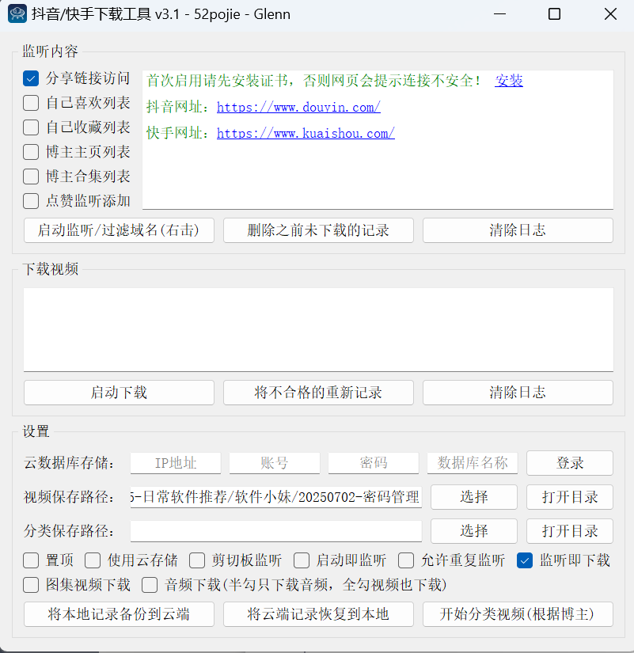Check the 博主主页列表 option

click(30, 151)
